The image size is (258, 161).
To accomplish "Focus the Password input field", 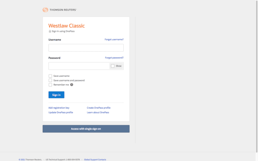I will tap(79, 66).
